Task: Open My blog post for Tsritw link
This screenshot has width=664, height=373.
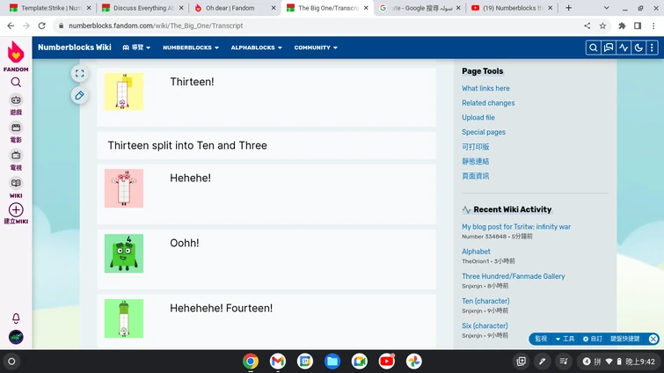Action: click(x=516, y=227)
